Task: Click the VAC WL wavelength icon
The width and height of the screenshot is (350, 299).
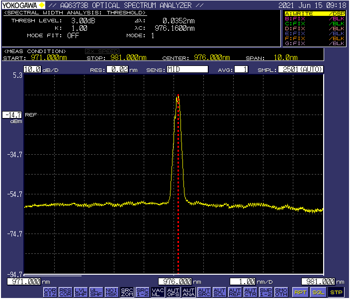Action: [x=158, y=292]
